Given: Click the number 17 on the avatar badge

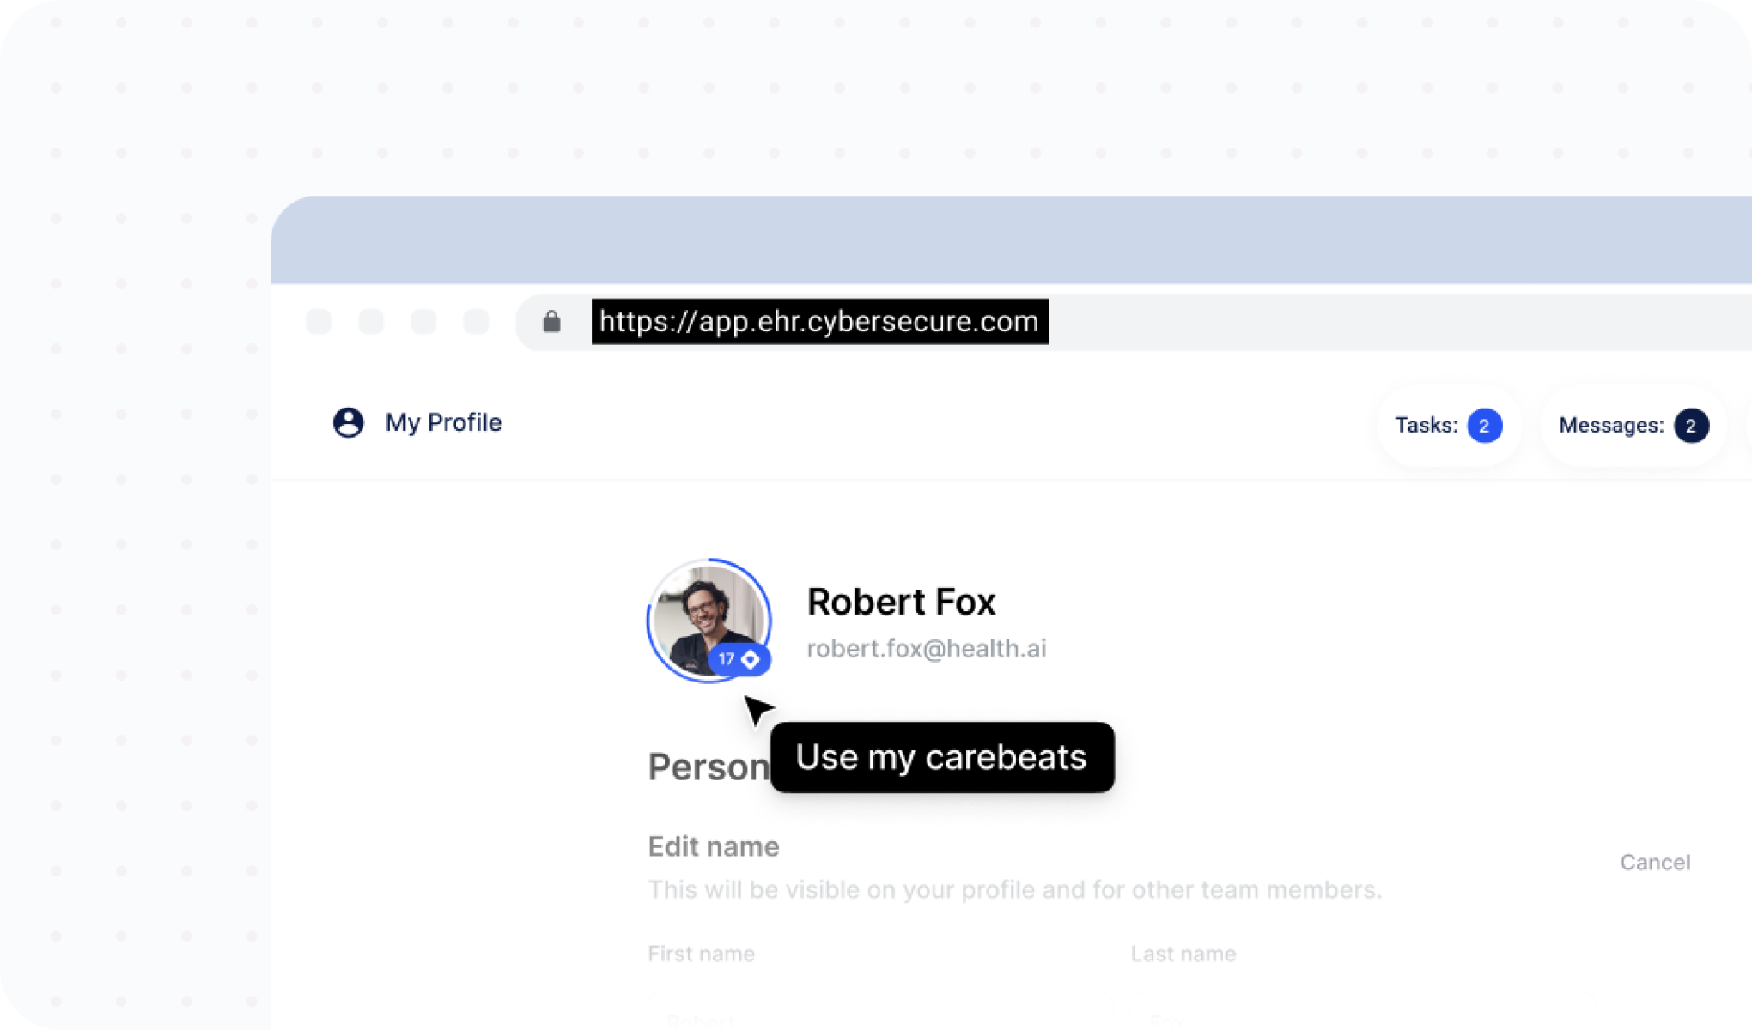Looking at the screenshot, I should click(x=727, y=659).
